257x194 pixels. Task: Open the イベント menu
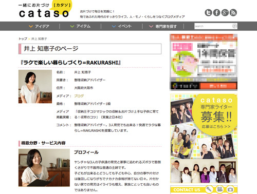tap(122, 26)
